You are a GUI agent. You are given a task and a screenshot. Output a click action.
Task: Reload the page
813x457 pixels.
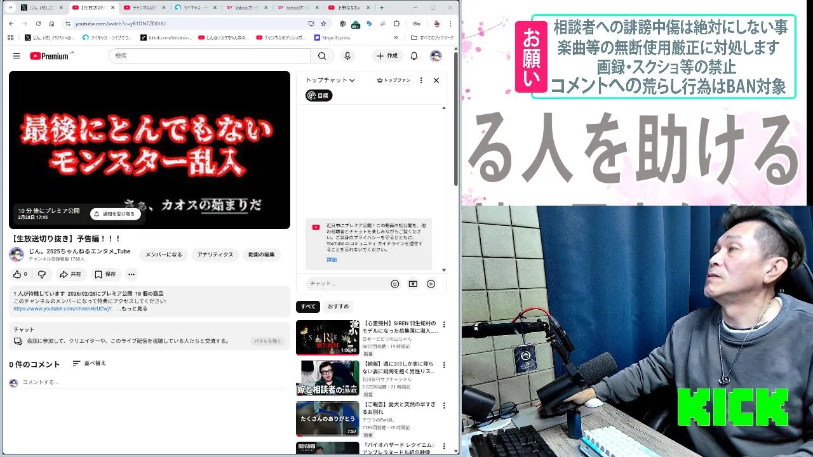[x=38, y=23]
